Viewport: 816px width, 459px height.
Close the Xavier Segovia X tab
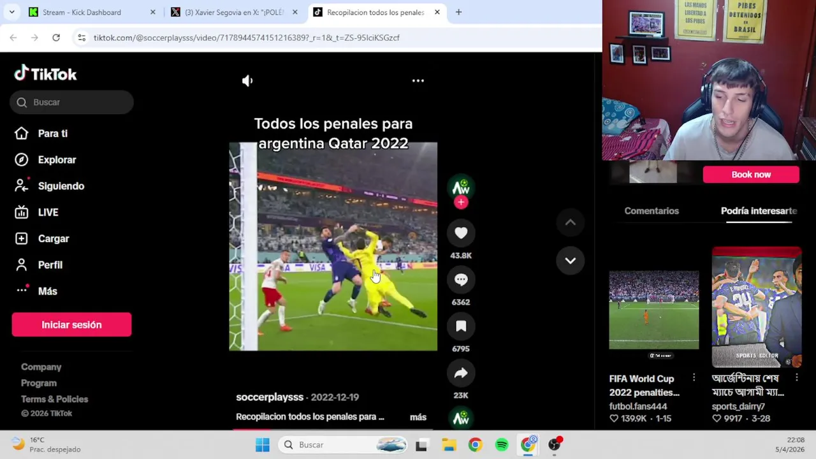coord(295,12)
